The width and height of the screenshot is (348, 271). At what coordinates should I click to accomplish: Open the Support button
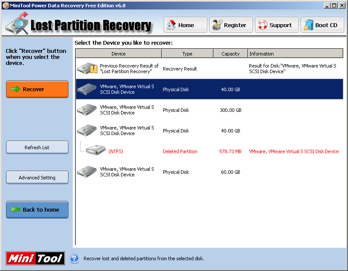click(277, 25)
